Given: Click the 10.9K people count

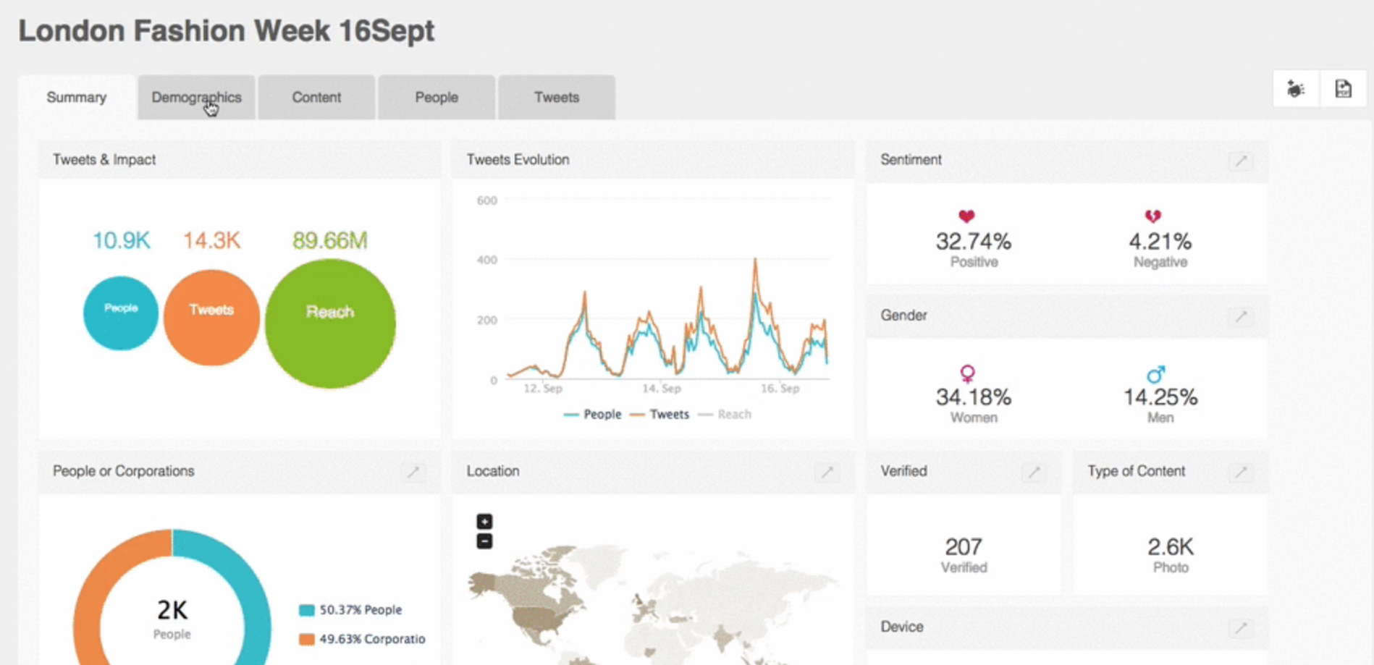Looking at the screenshot, I should tap(121, 240).
